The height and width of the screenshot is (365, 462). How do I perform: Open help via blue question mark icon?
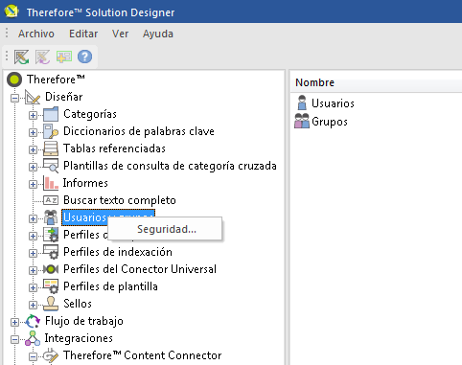click(x=84, y=57)
